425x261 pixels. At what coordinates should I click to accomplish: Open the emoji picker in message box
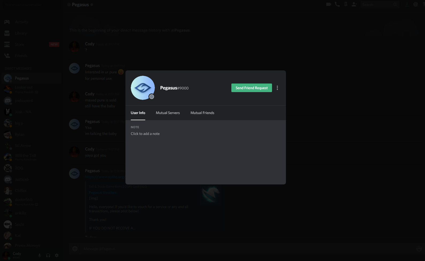point(419,249)
